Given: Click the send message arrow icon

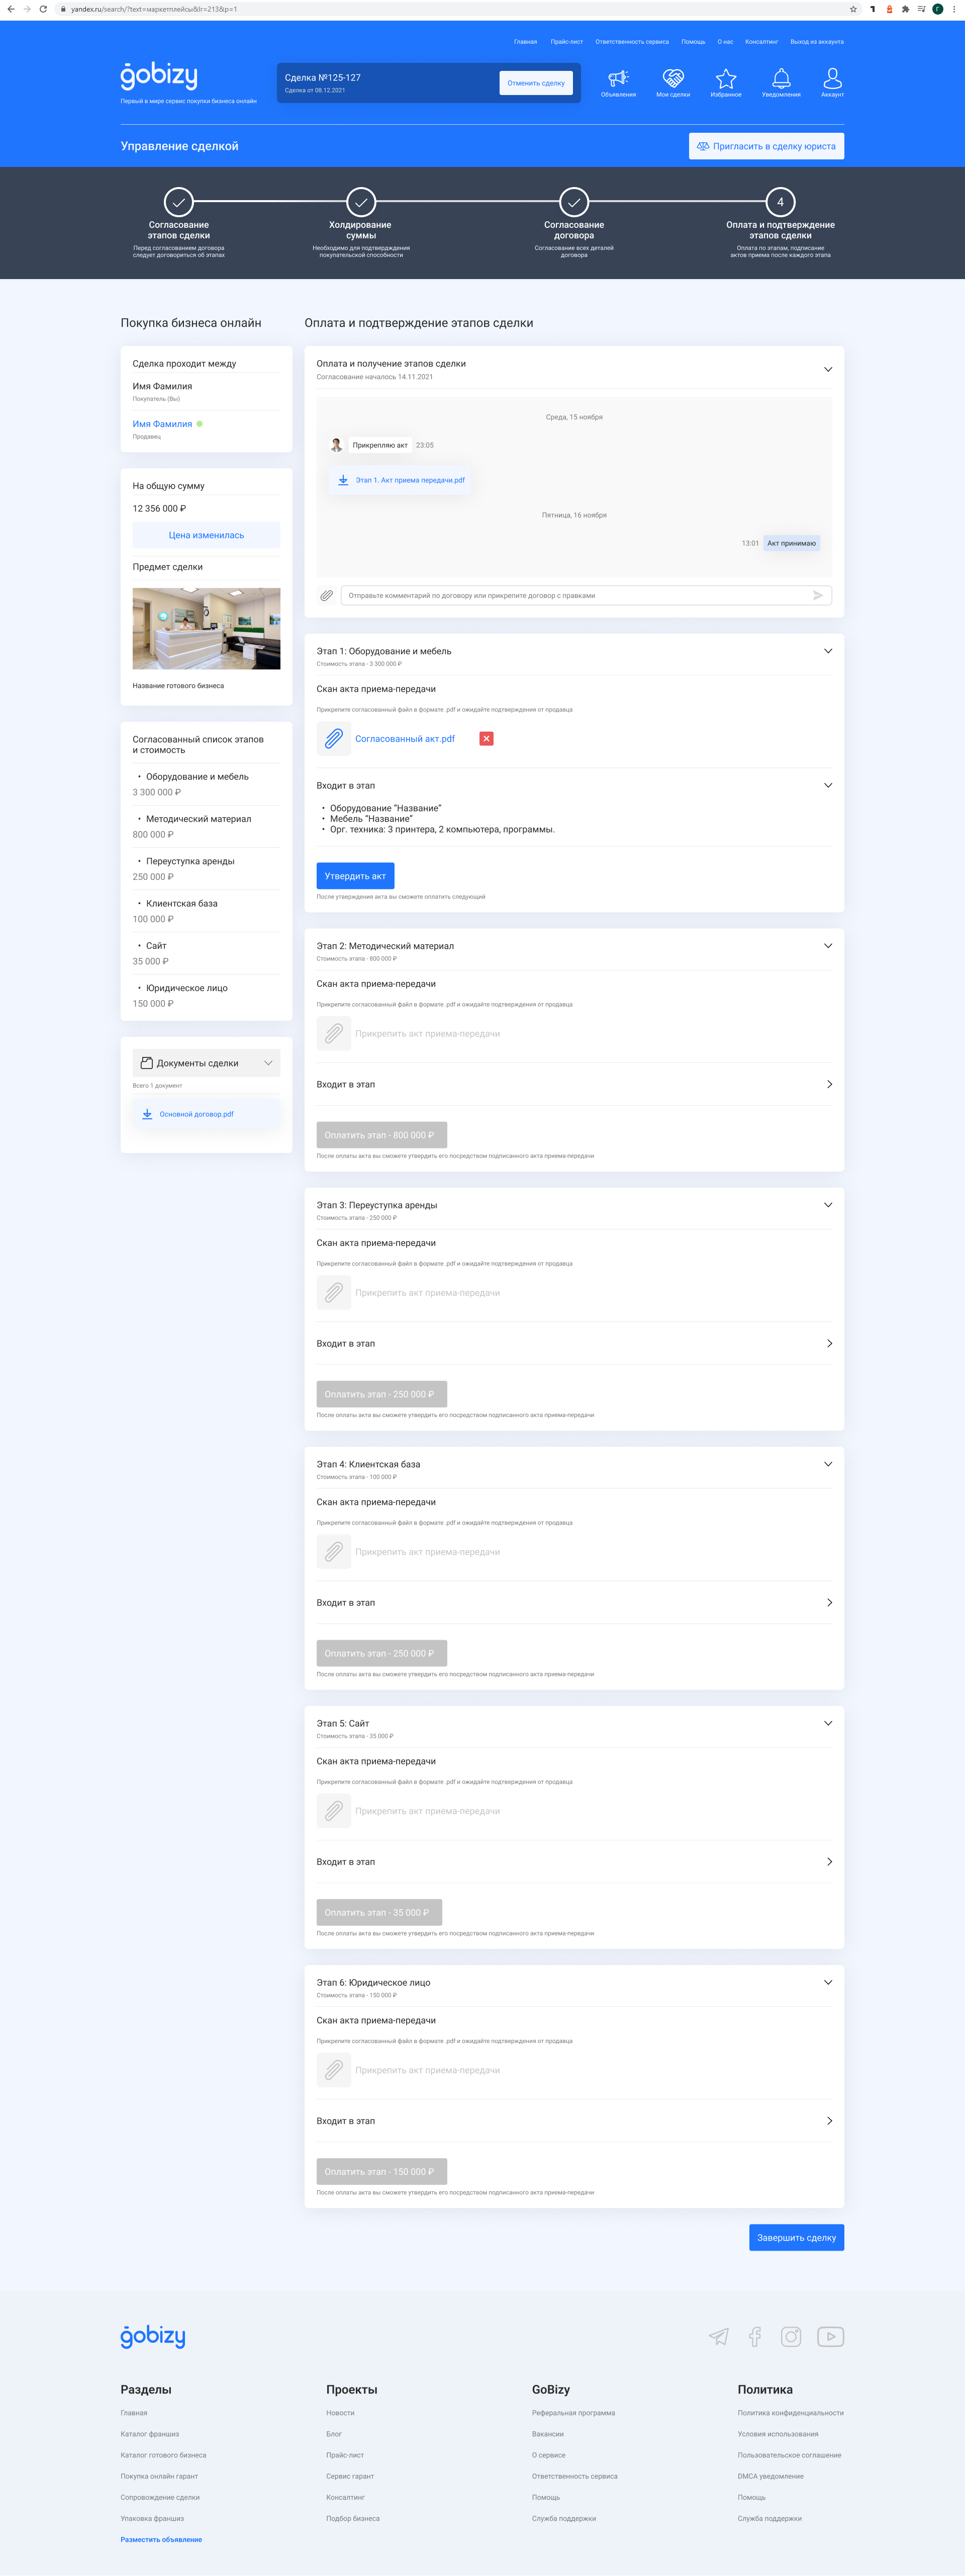Looking at the screenshot, I should (x=817, y=595).
